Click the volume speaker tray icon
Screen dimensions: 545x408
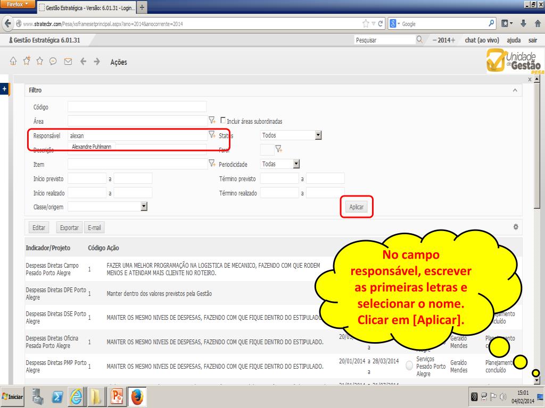click(502, 396)
